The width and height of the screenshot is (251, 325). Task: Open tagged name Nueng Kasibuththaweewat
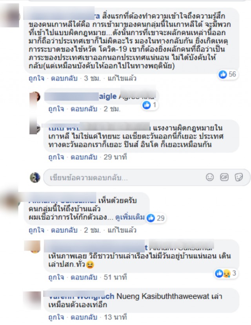[163, 296]
